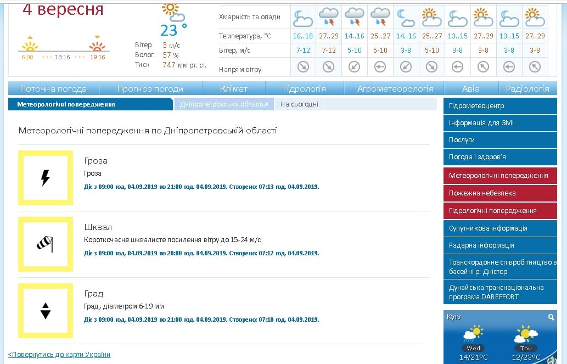Open Гідрологічні попередження sidebar button

tap(500, 211)
